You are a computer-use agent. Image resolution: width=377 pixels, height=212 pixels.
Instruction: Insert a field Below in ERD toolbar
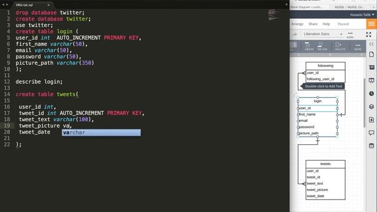point(322,46)
